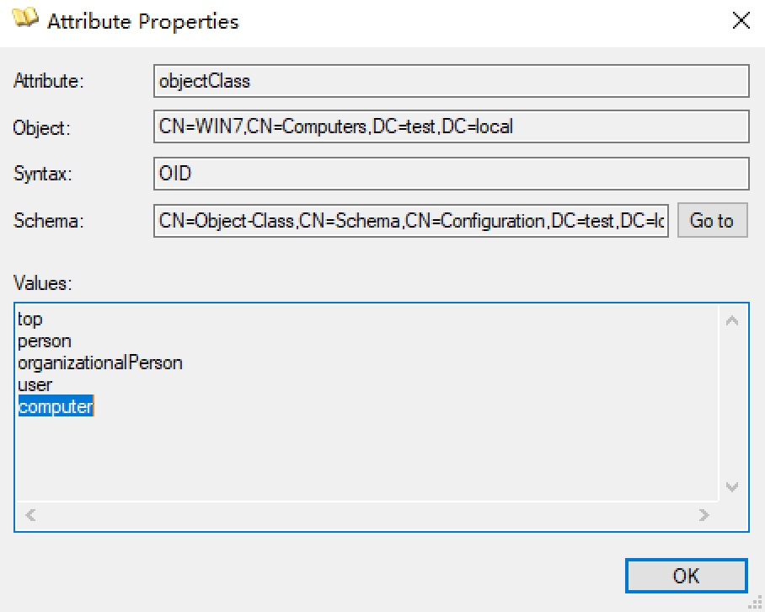Image resolution: width=765 pixels, height=612 pixels.
Task: Click the Schema path field
Action: [x=410, y=221]
